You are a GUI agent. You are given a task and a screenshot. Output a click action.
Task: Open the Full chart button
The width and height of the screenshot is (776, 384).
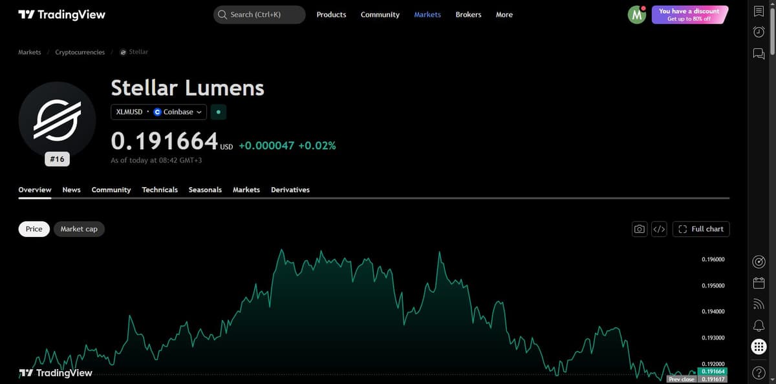pyautogui.click(x=701, y=229)
